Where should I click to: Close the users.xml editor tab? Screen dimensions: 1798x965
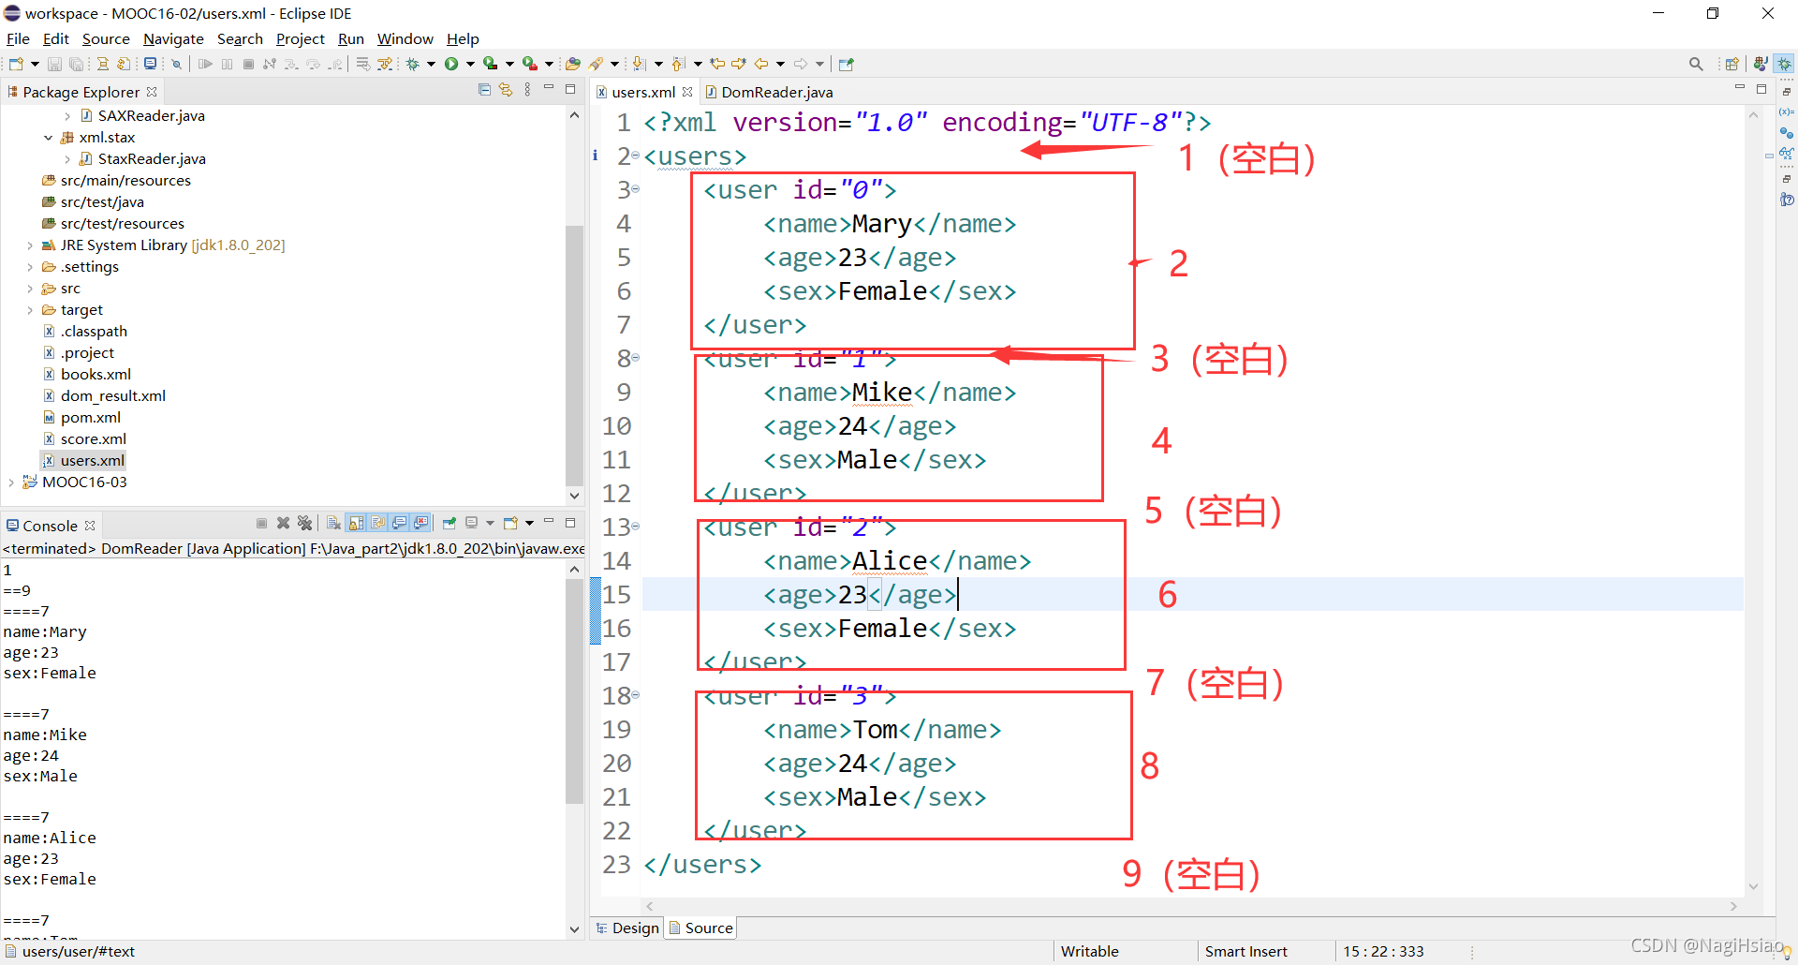click(687, 92)
